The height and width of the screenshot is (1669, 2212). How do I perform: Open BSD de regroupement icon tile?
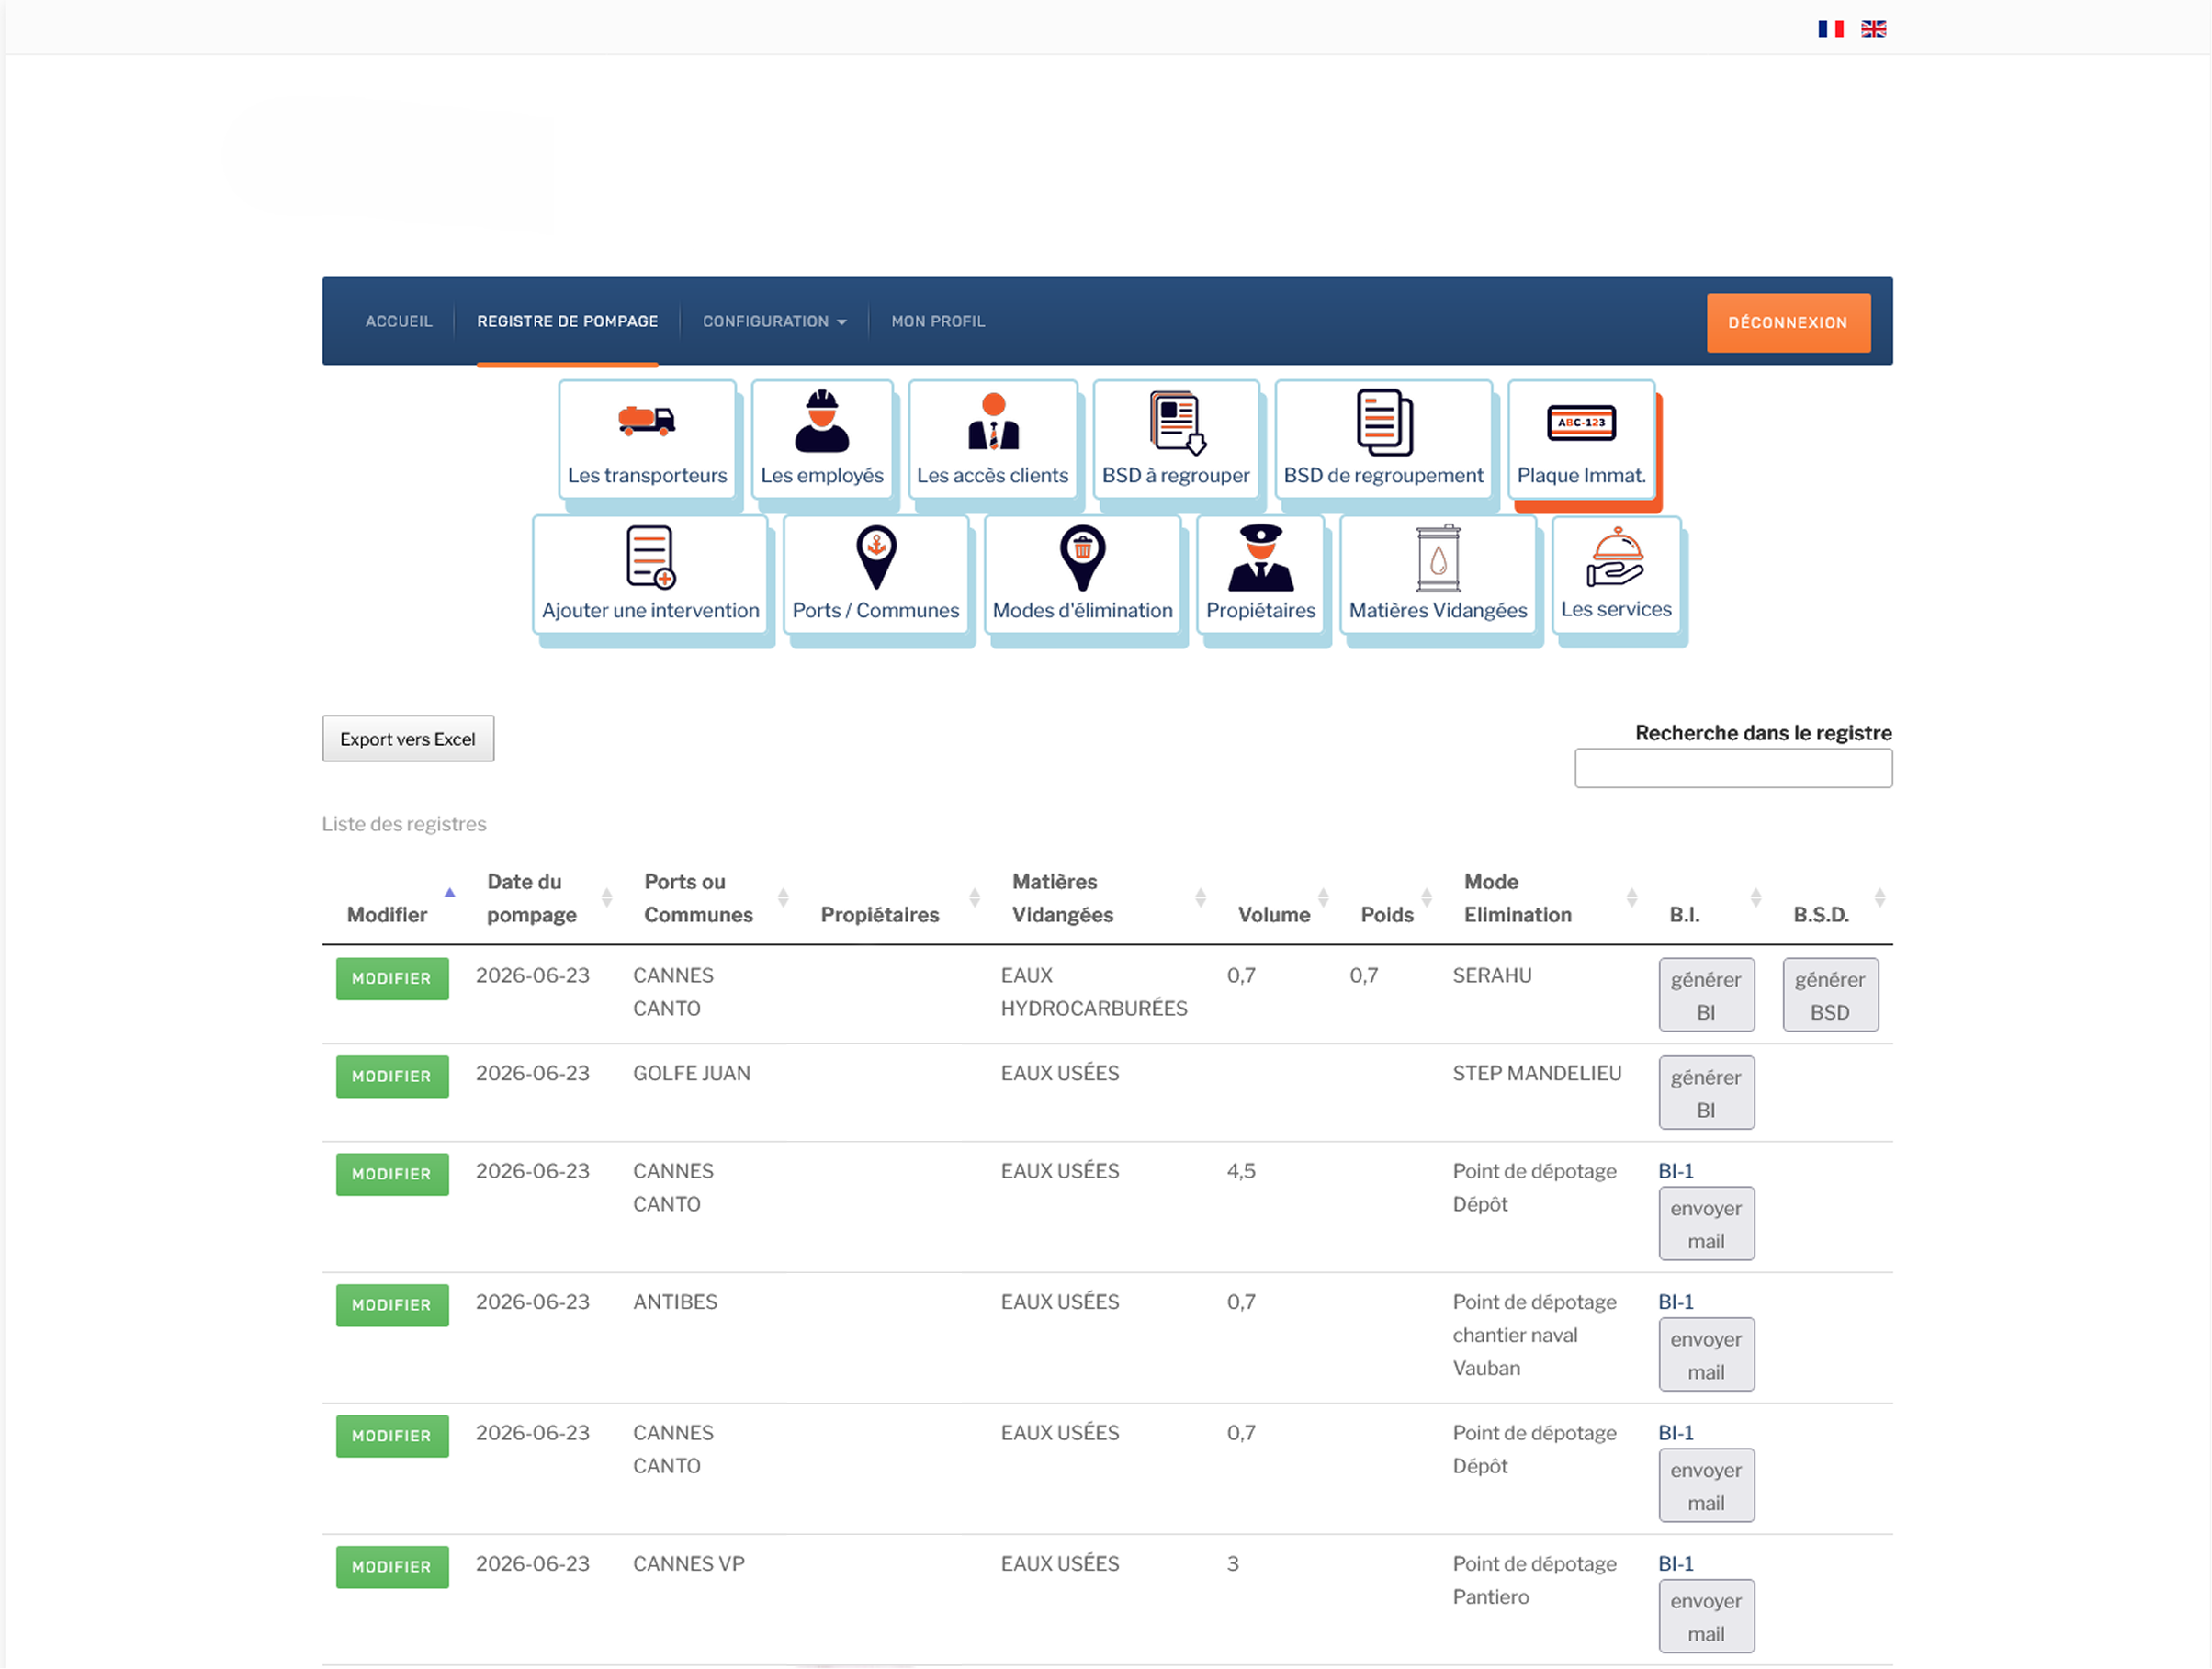coord(1383,438)
